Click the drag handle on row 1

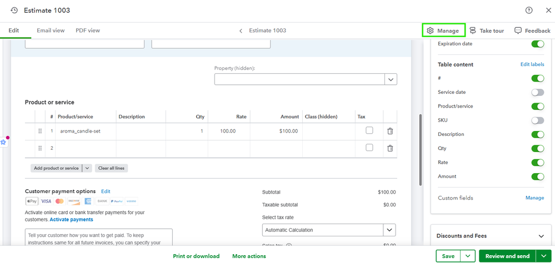point(40,131)
